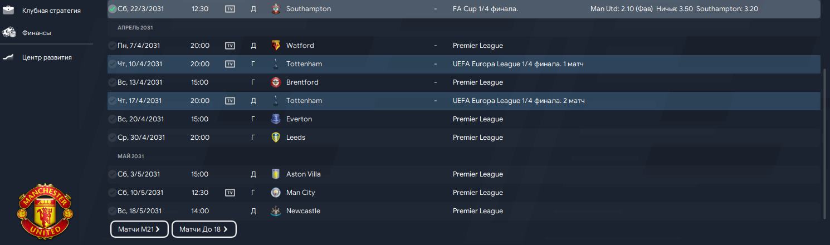Toggle the checkmark for Southampton FA Cup match

pos(113,9)
